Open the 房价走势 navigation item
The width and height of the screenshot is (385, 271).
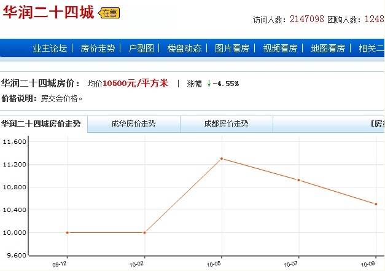click(x=98, y=48)
